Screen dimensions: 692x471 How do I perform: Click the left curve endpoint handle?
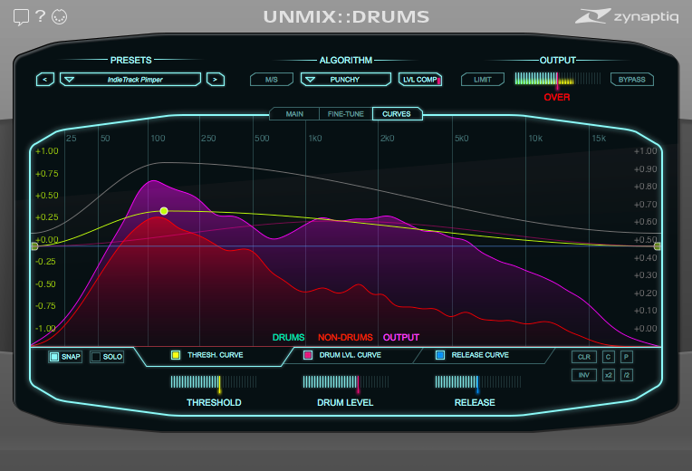[34, 246]
